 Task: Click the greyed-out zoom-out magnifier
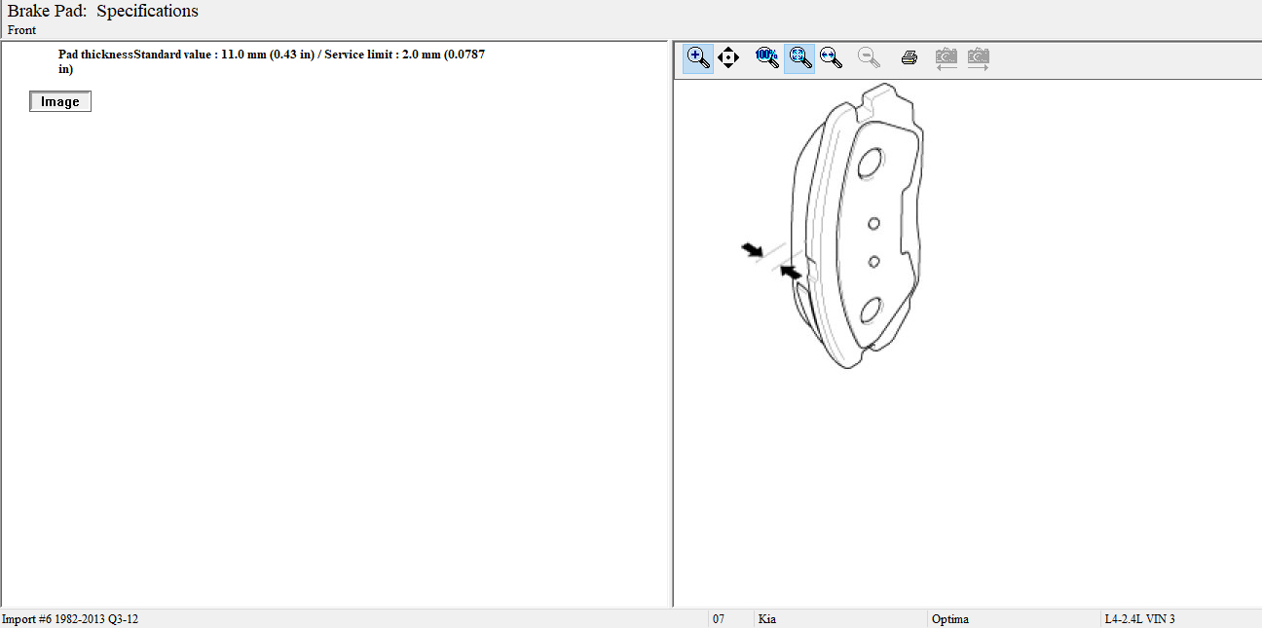(870, 58)
